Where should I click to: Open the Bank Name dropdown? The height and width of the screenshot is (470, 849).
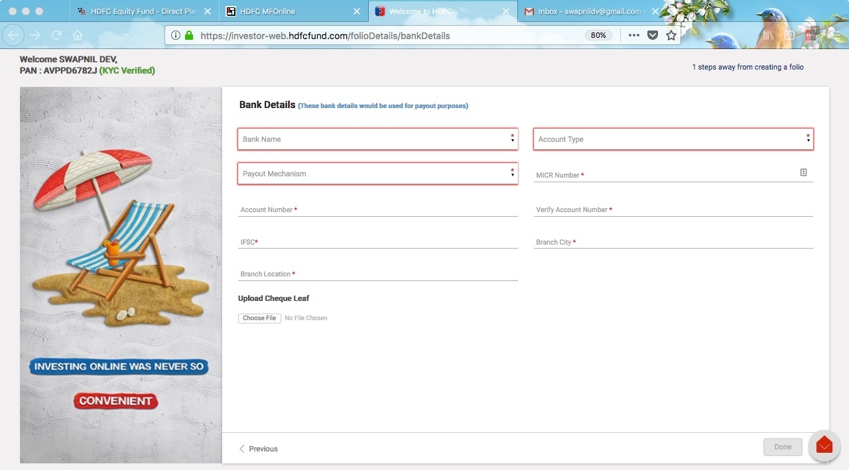coord(377,139)
